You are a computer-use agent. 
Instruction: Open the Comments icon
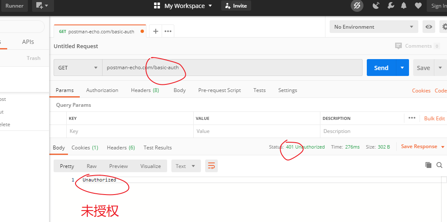(x=398, y=46)
